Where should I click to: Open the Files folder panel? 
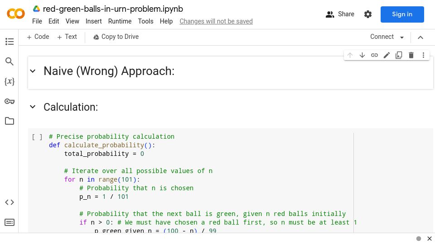[10, 121]
